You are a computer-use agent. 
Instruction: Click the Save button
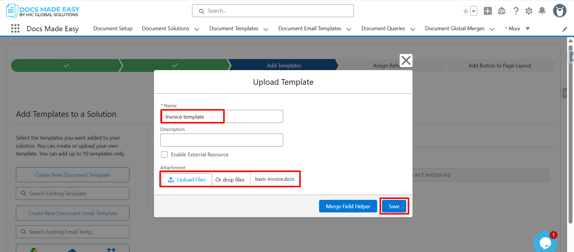[x=394, y=206]
